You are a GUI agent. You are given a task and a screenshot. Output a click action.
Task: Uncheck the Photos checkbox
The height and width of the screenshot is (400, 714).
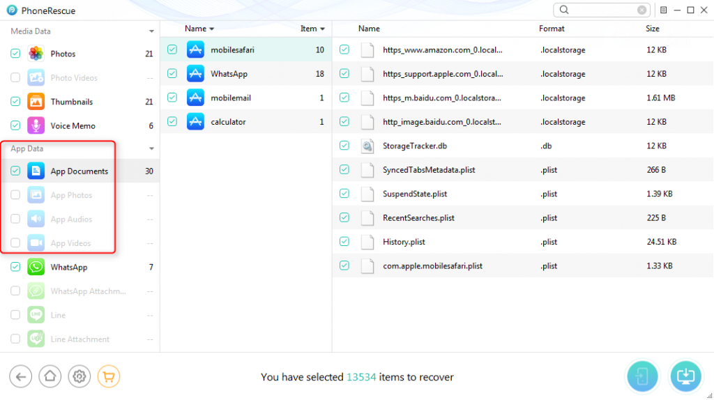[15, 54]
